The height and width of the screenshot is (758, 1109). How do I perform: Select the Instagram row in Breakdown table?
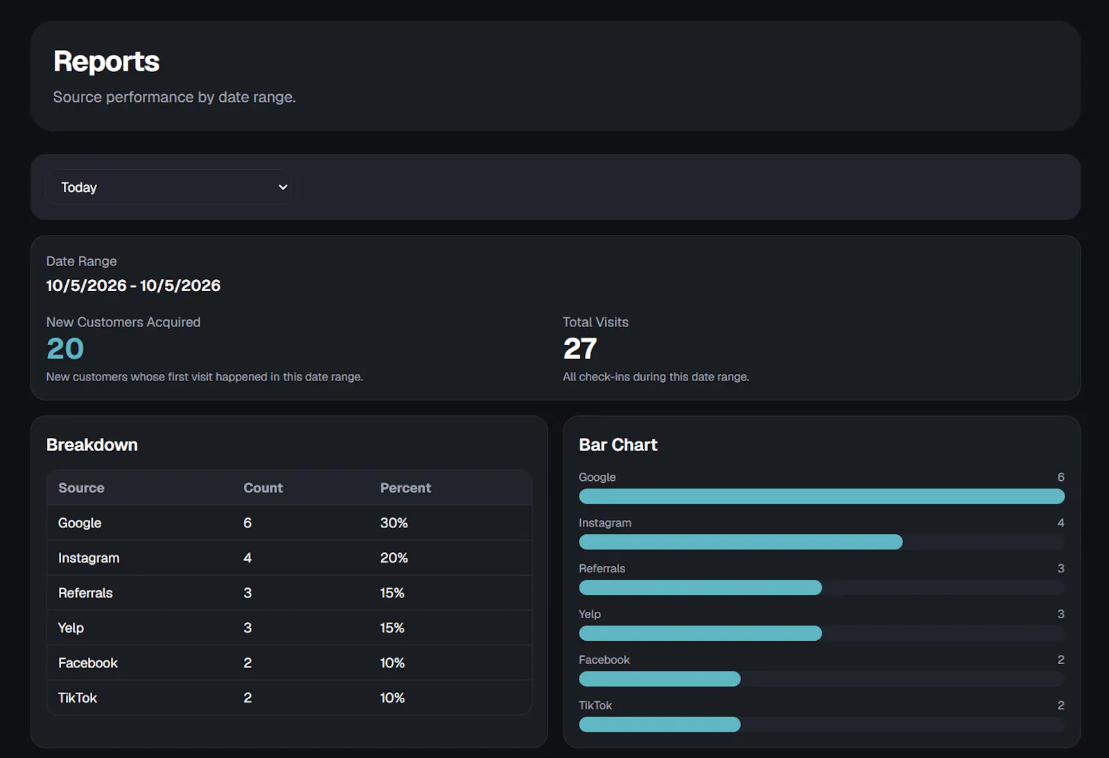(x=289, y=558)
